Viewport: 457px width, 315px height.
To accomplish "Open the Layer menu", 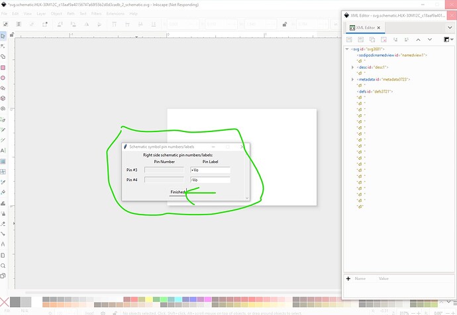I will click(41, 14).
